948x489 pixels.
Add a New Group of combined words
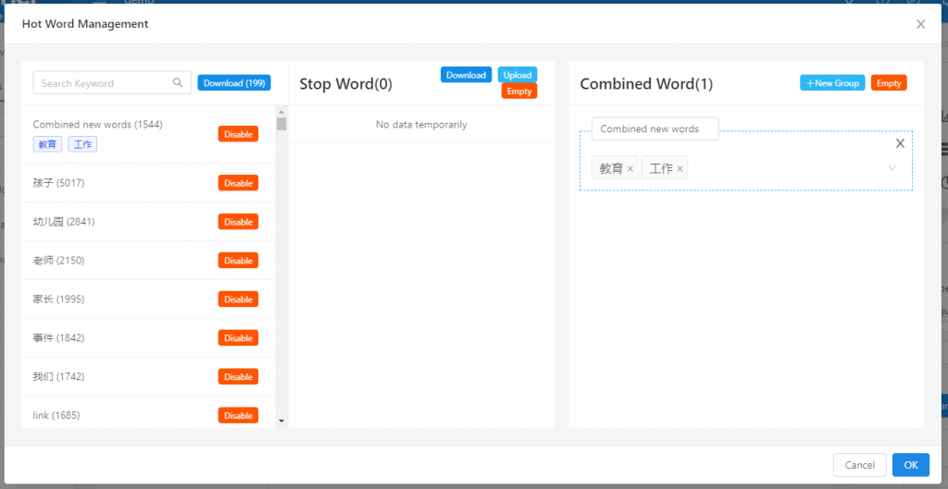832,83
